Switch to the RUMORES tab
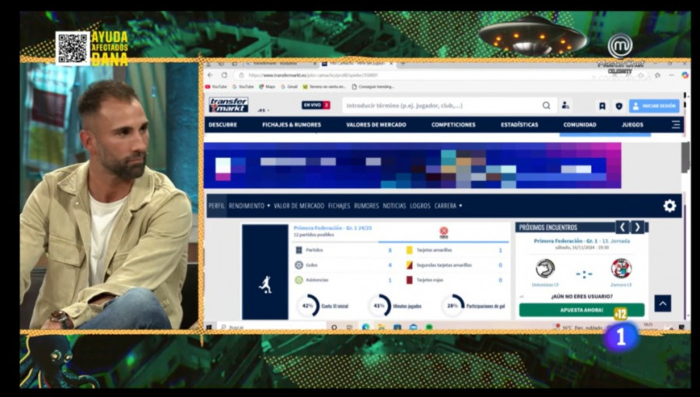 pos(366,206)
